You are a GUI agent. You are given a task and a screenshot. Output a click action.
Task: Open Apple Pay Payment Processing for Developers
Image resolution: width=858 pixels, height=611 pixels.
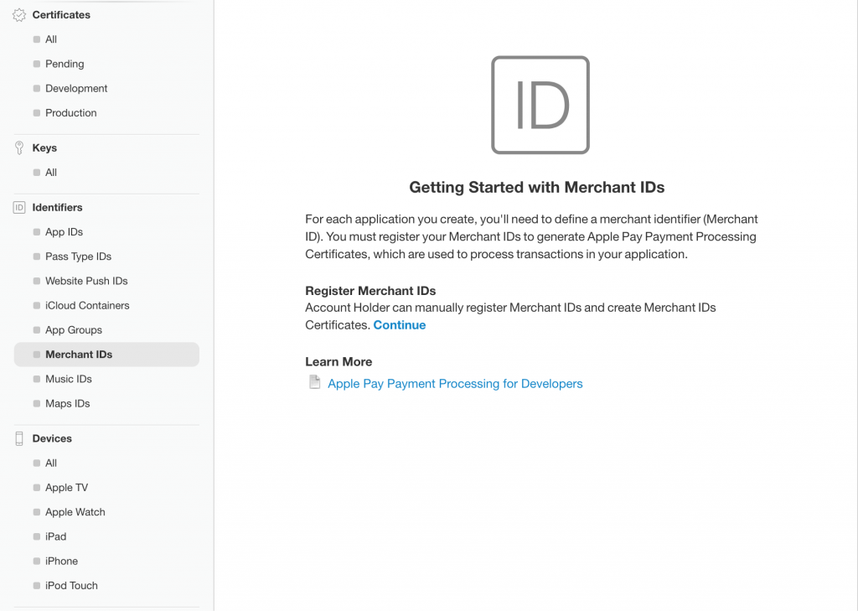pyautogui.click(x=455, y=384)
